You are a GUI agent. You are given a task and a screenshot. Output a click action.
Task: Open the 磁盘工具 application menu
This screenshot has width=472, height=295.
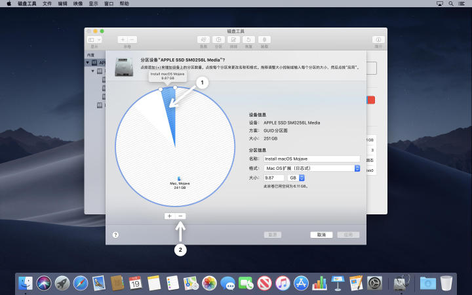click(x=27, y=4)
